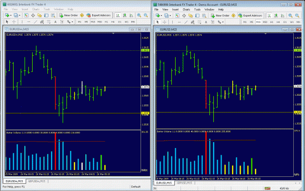This screenshot has height=191, width=305.
Task: Click red volume bar in right Better Volume
Action: pos(206,153)
